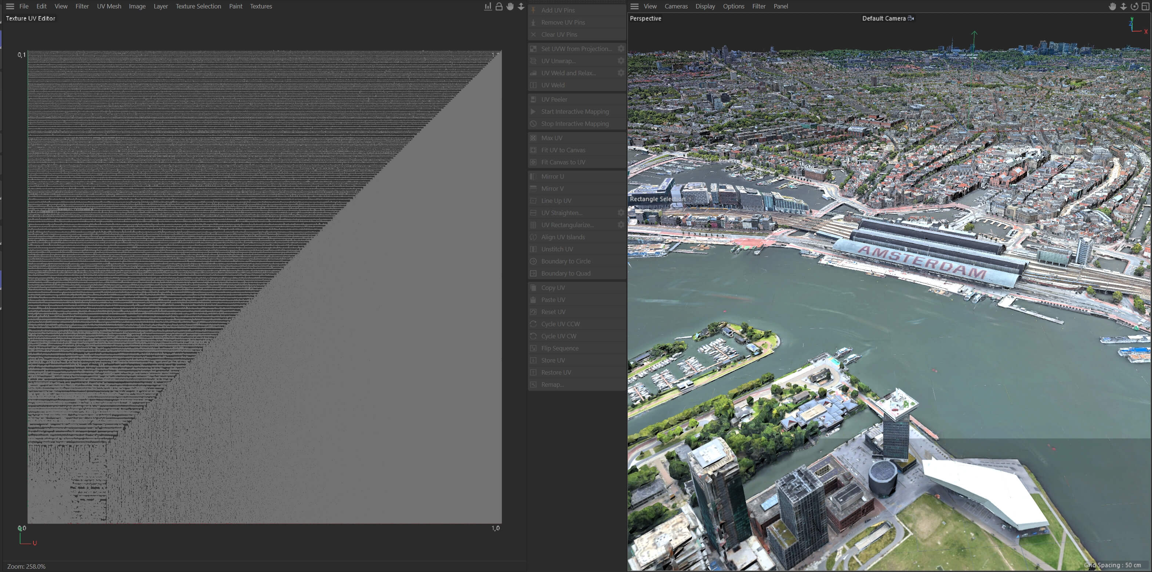Screen dimensions: 1152x572
Task: Open the Panel menu in viewport
Action: point(780,6)
